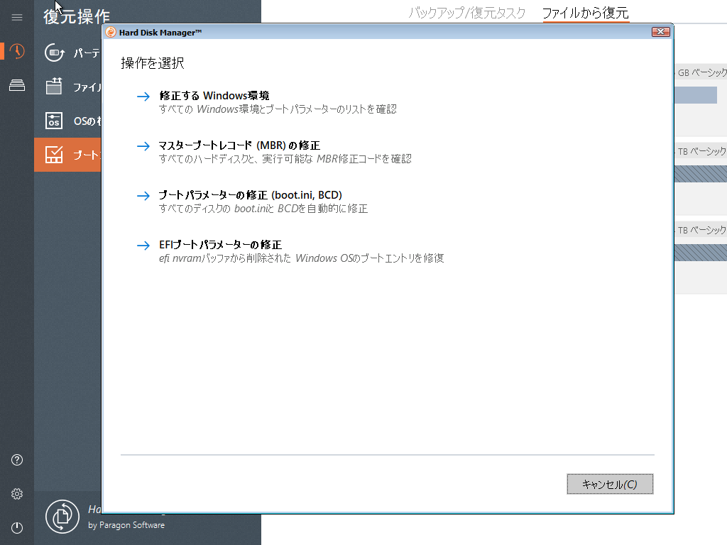Click arrow next to マスターブートレコード (MBR) の修正
This screenshot has width=727, height=545.
143,146
